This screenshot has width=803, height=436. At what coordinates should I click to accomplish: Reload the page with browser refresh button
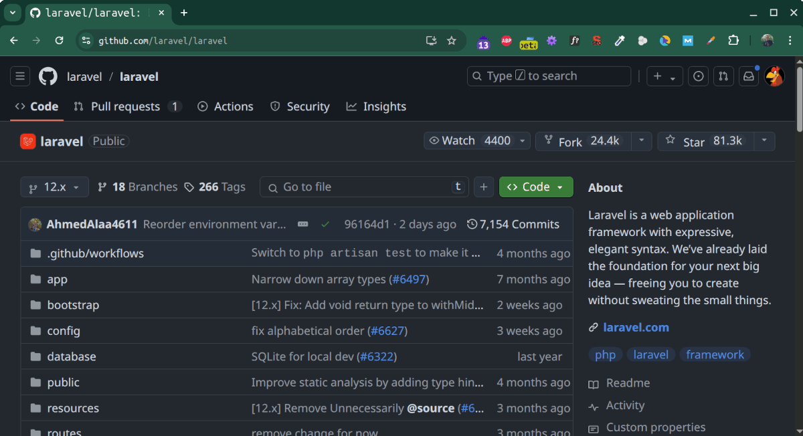[59, 41]
